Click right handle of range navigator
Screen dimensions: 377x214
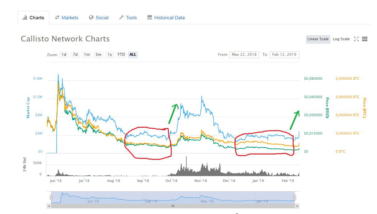click(295, 197)
